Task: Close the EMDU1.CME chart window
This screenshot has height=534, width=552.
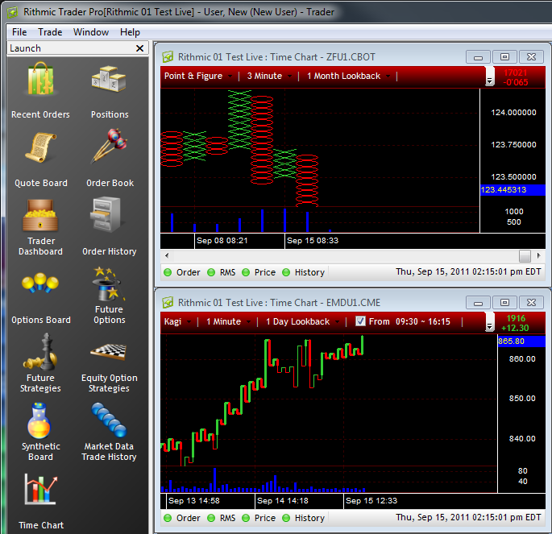Action: tap(531, 303)
